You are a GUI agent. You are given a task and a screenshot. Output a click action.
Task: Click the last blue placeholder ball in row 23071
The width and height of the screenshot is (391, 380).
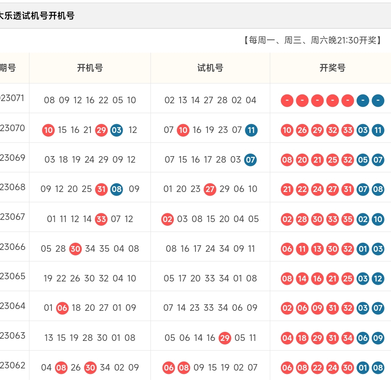point(378,101)
